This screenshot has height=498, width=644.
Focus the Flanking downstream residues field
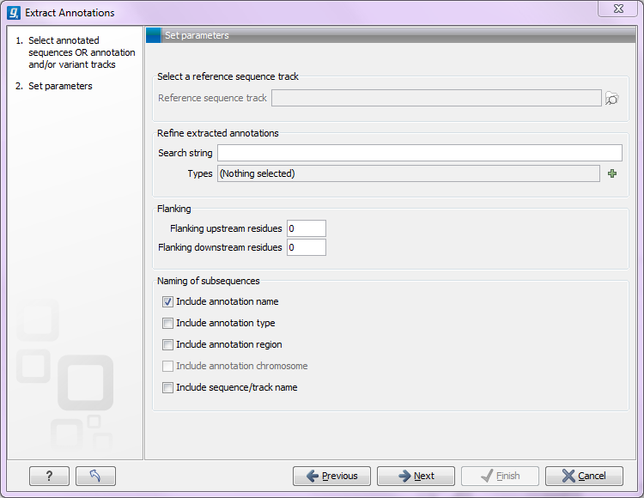click(x=307, y=247)
